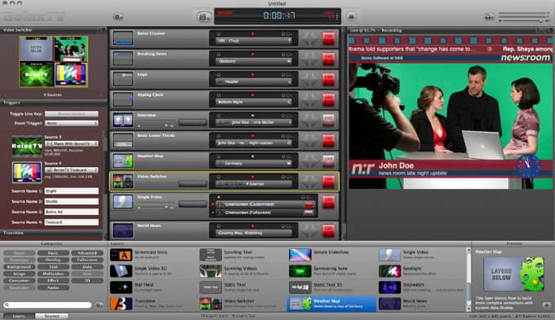Select the Static Text 3D template icon

click(300, 287)
